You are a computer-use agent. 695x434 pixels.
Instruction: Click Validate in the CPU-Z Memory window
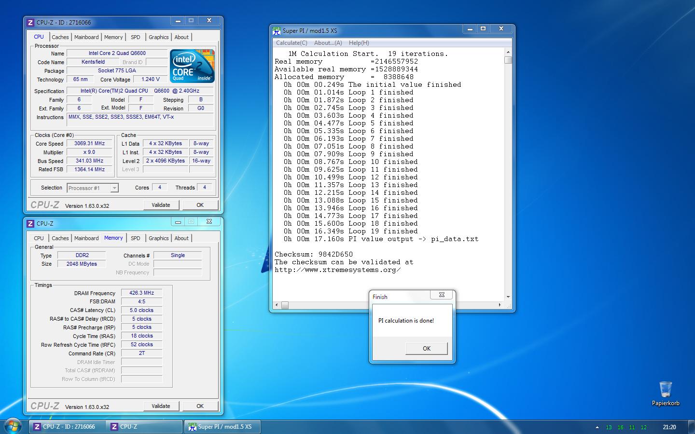(161, 406)
